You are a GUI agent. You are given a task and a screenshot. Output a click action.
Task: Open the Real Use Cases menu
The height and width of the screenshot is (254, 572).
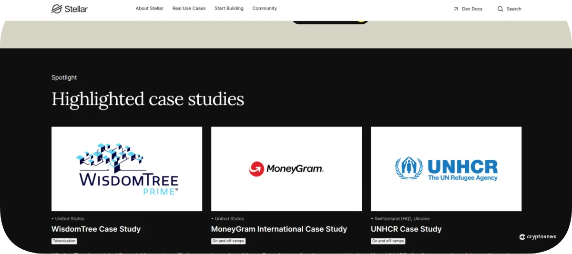189,9
